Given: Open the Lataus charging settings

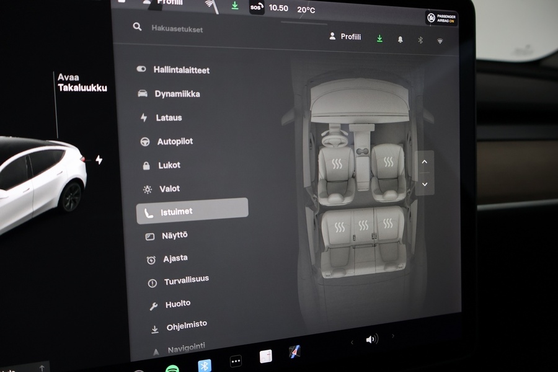Looking at the screenshot, I should tap(170, 118).
